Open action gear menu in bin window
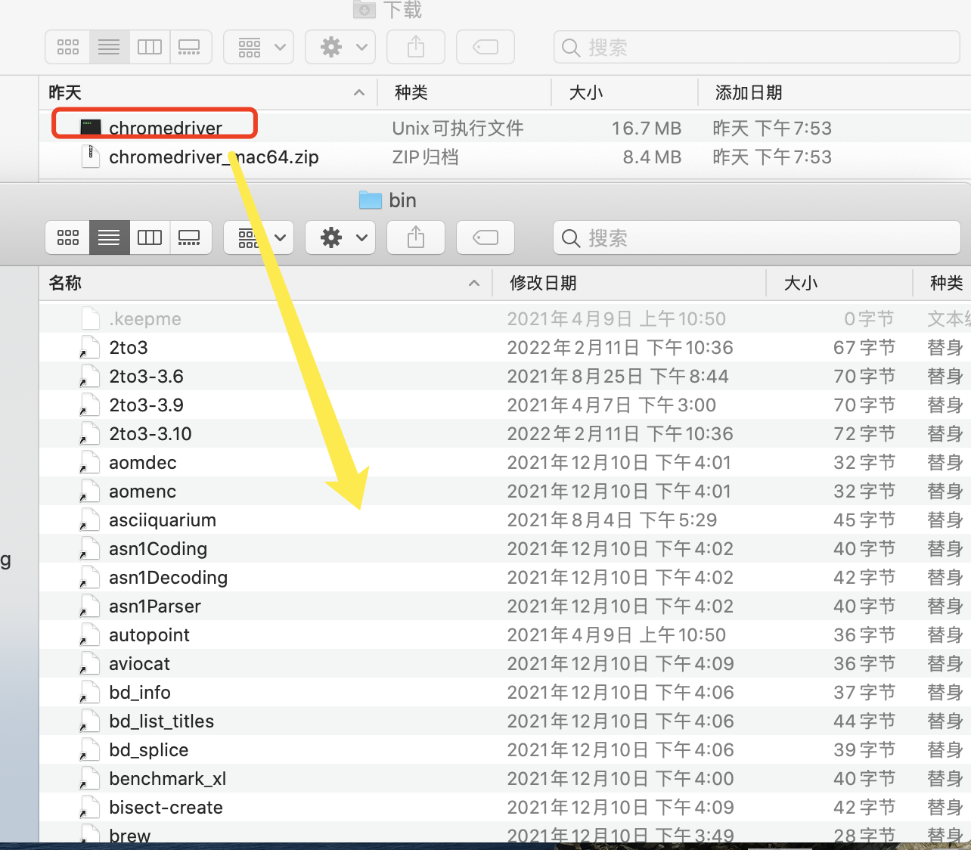The image size is (971, 850). (340, 237)
